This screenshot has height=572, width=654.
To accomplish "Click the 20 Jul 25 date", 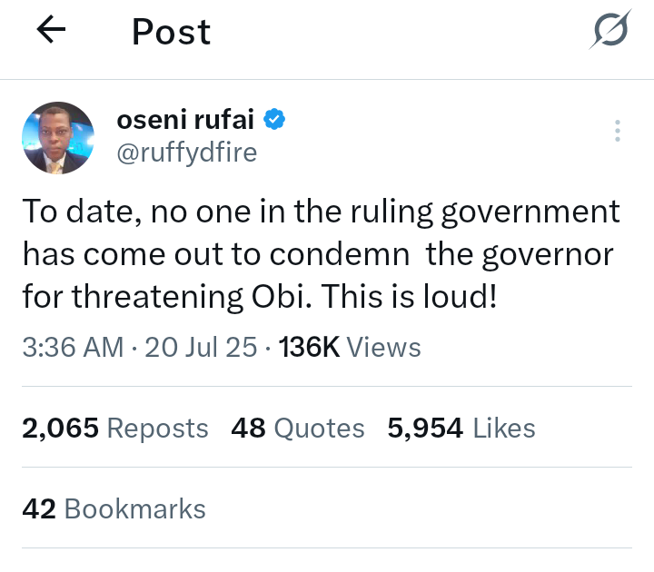I will tap(200, 347).
